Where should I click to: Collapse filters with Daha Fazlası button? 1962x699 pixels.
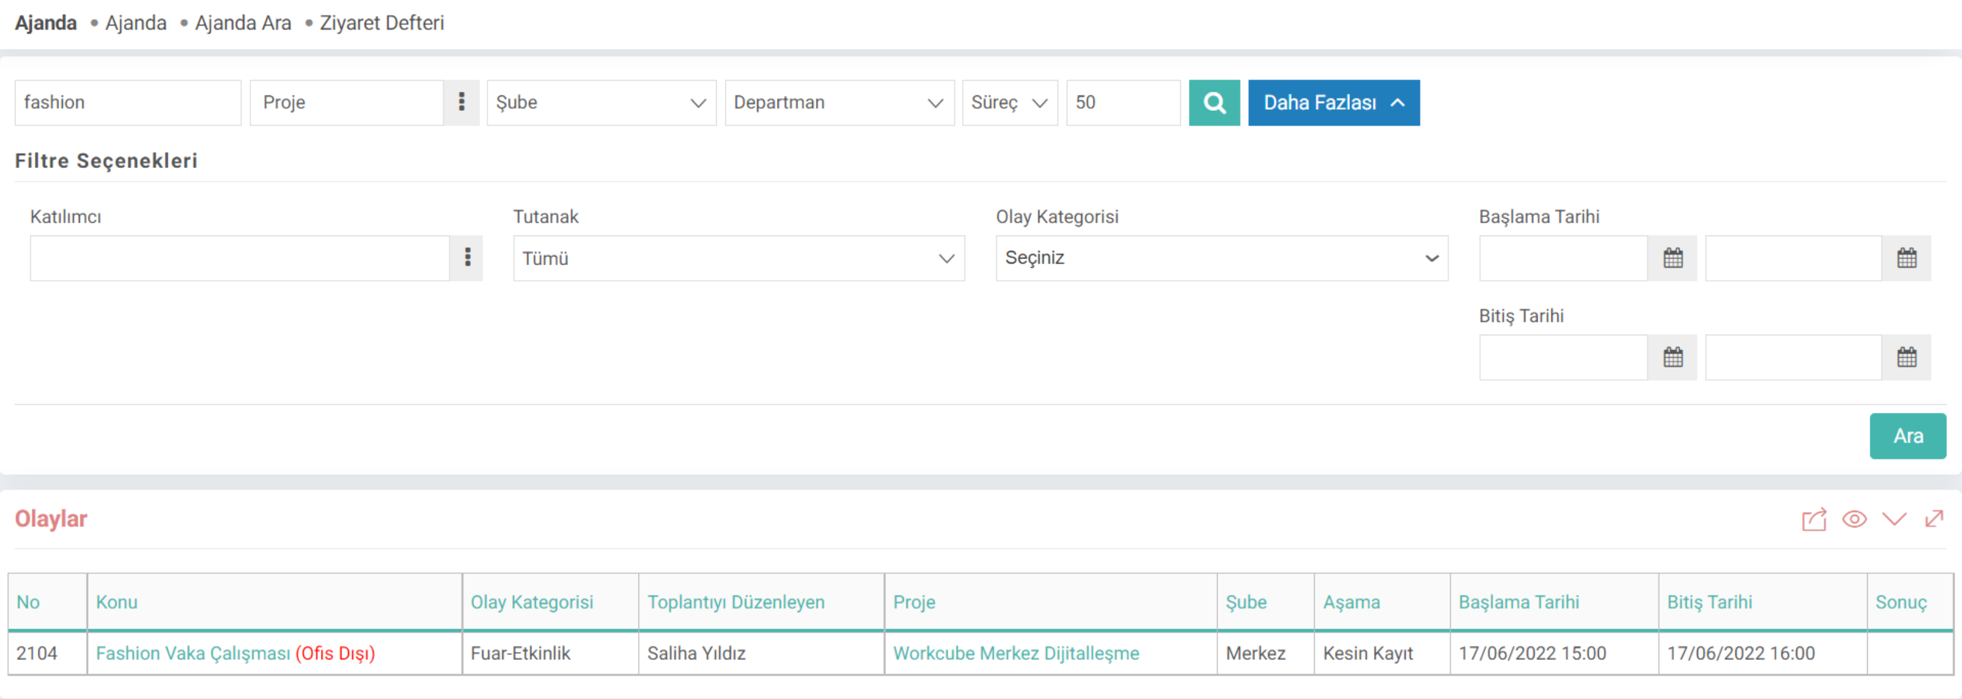1334,103
